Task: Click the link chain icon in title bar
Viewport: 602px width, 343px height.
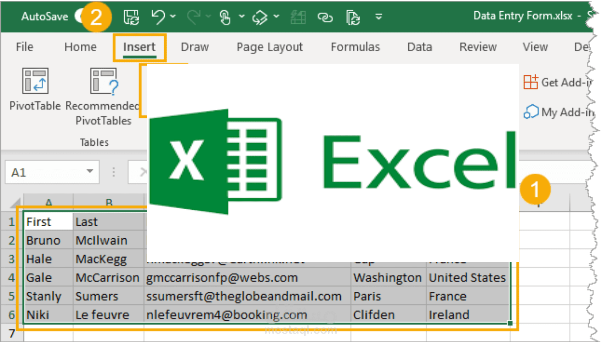Action: (325, 17)
